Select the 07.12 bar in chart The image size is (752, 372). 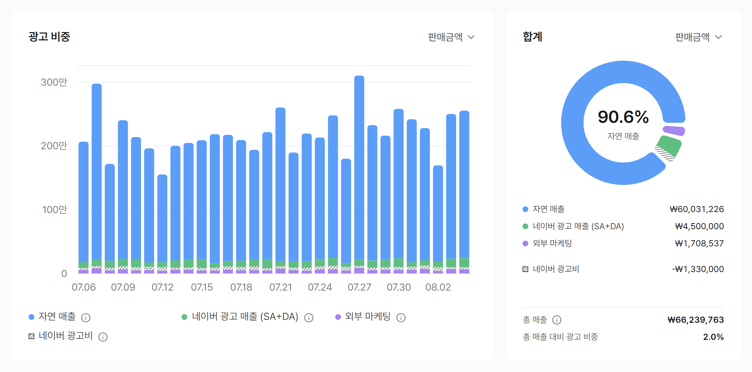pos(162,224)
